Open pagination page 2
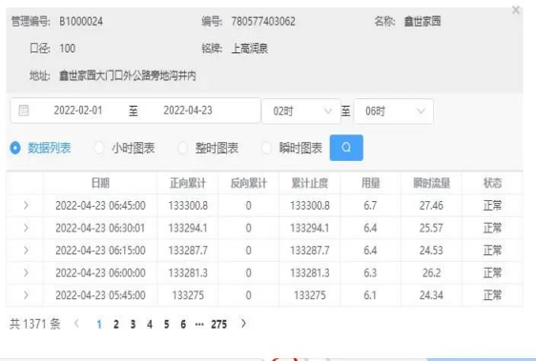This screenshot has width=537, height=362. click(x=116, y=324)
